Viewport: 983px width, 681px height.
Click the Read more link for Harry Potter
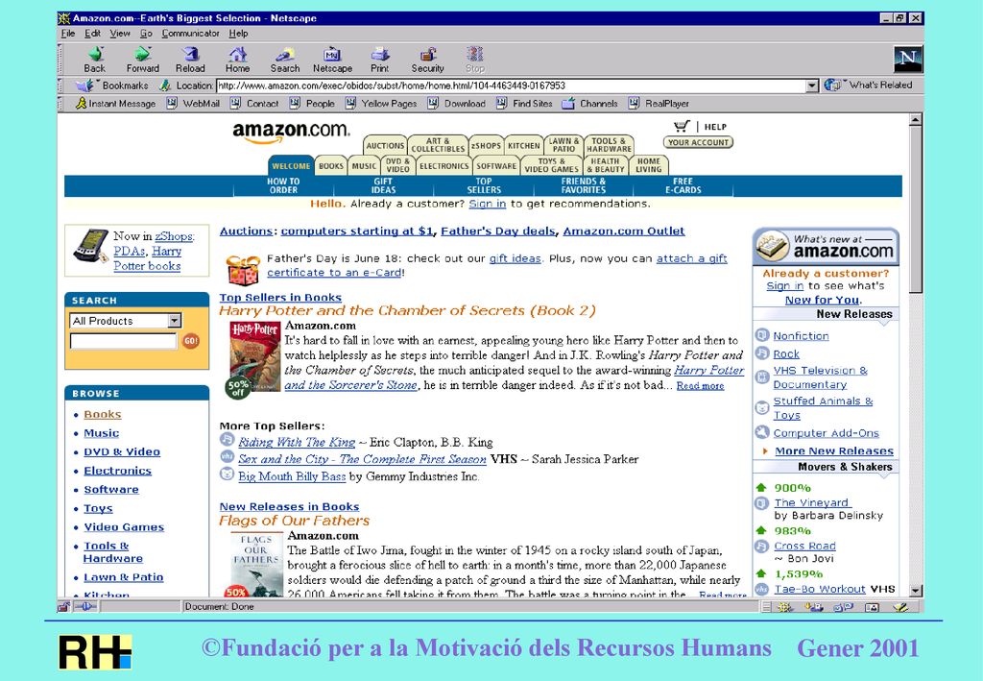click(700, 386)
